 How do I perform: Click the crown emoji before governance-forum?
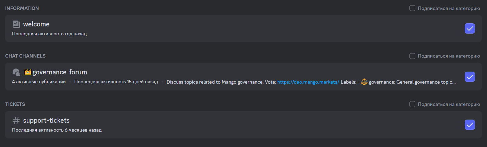(x=28, y=72)
